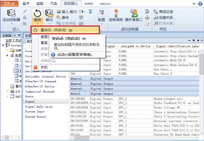Screen dimensions: 204x141
Task: Click the Inputs/Outputs (输入/输出) button
Action: tap(66, 12)
